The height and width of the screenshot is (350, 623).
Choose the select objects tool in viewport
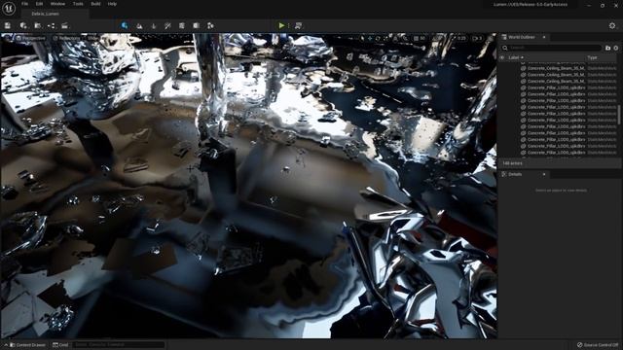(x=362, y=39)
